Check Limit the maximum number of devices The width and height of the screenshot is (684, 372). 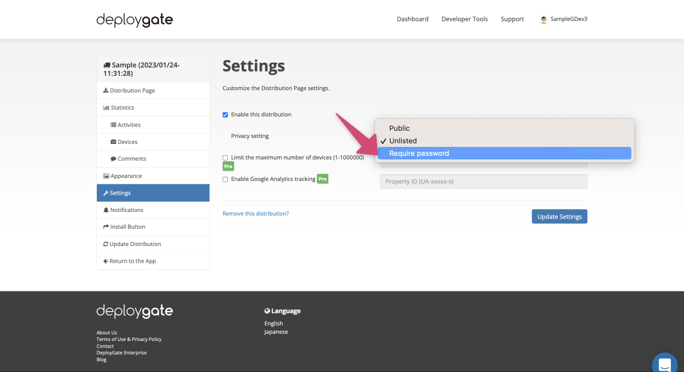tap(225, 158)
